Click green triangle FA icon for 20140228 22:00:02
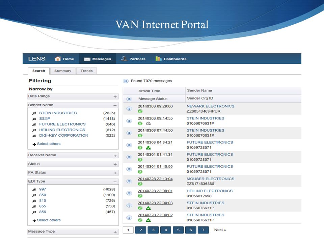The image size is (324, 243). coord(148,220)
